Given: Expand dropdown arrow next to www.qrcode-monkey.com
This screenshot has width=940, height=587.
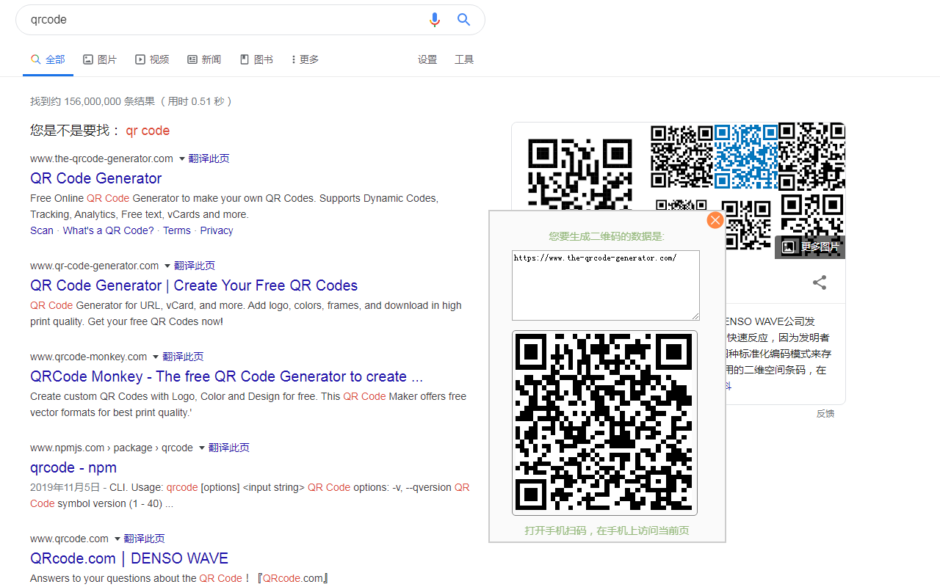Looking at the screenshot, I should [x=156, y=357].
